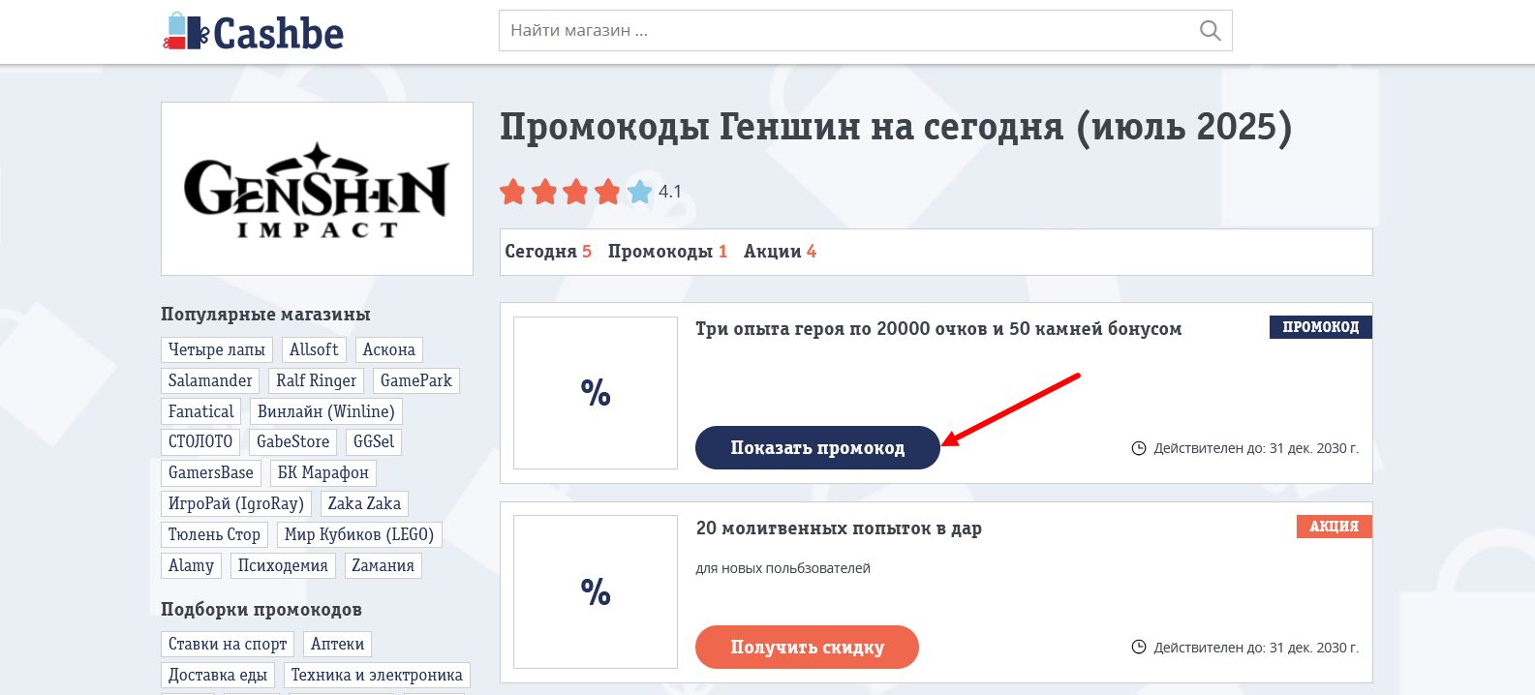Open the Genshin Impact logo image
Viewport: 1535px width, 695px height.
[317, 189]
